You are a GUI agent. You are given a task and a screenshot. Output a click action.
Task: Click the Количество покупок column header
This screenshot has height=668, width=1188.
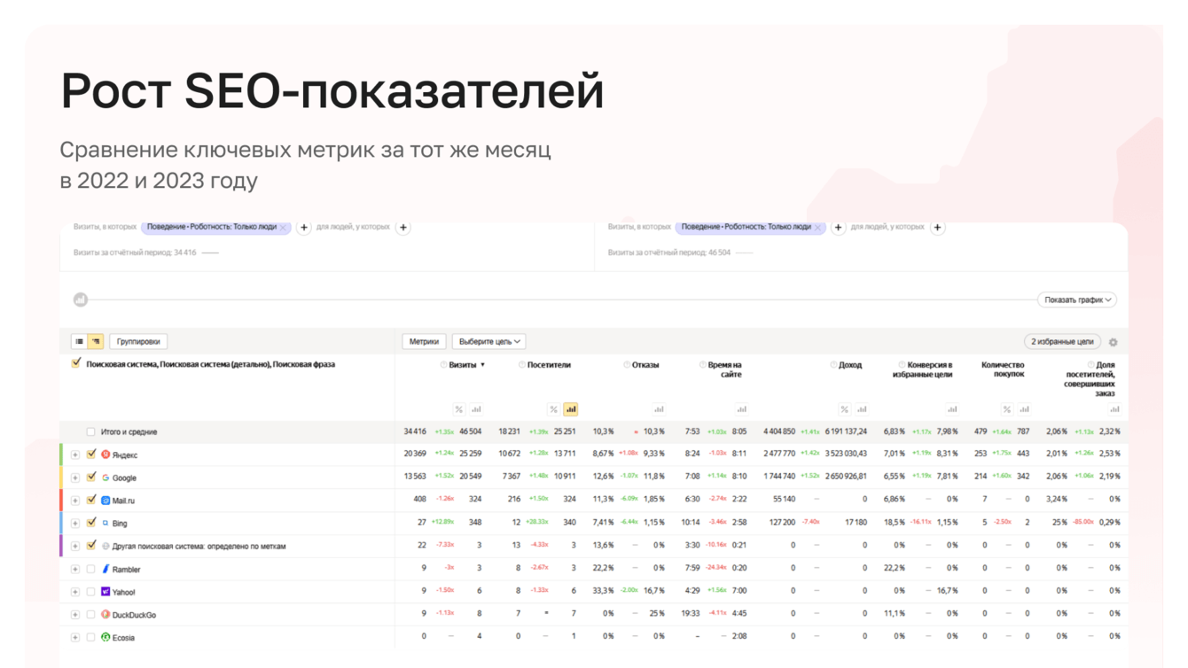pos(1003,369)
